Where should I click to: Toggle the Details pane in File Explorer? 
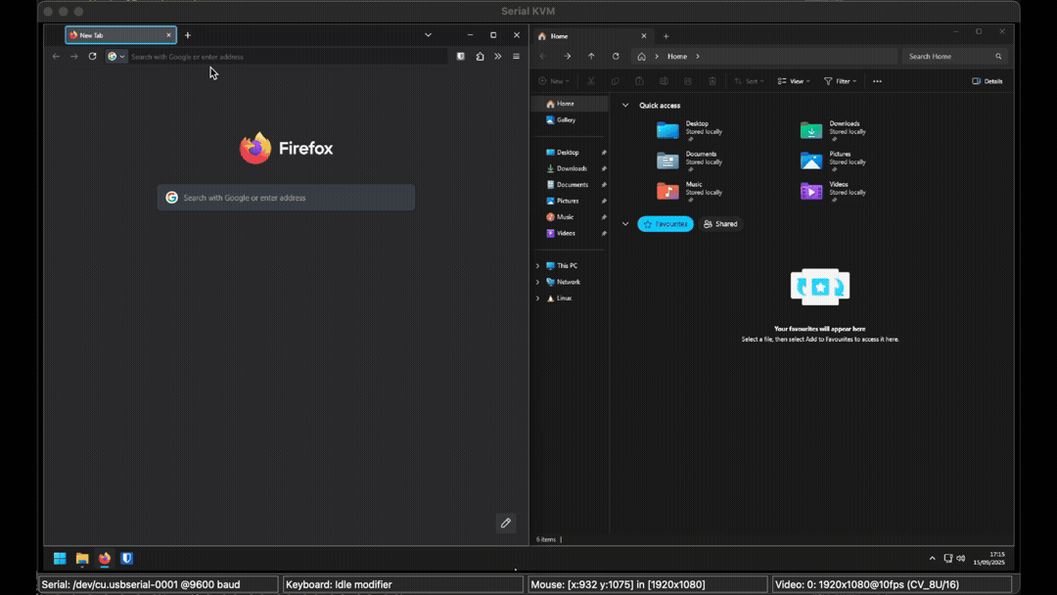point(987,81)
